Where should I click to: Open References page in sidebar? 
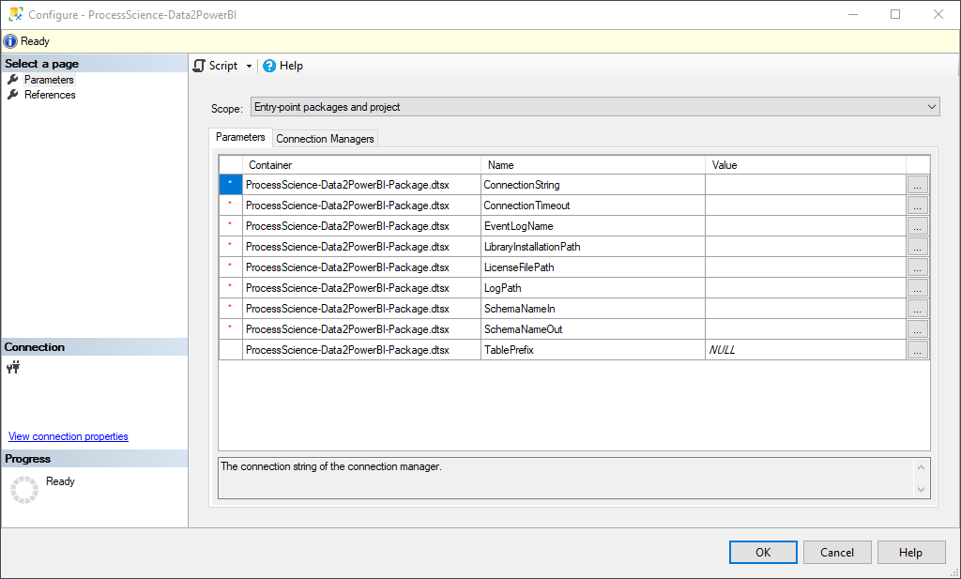[x=50, y=95]
